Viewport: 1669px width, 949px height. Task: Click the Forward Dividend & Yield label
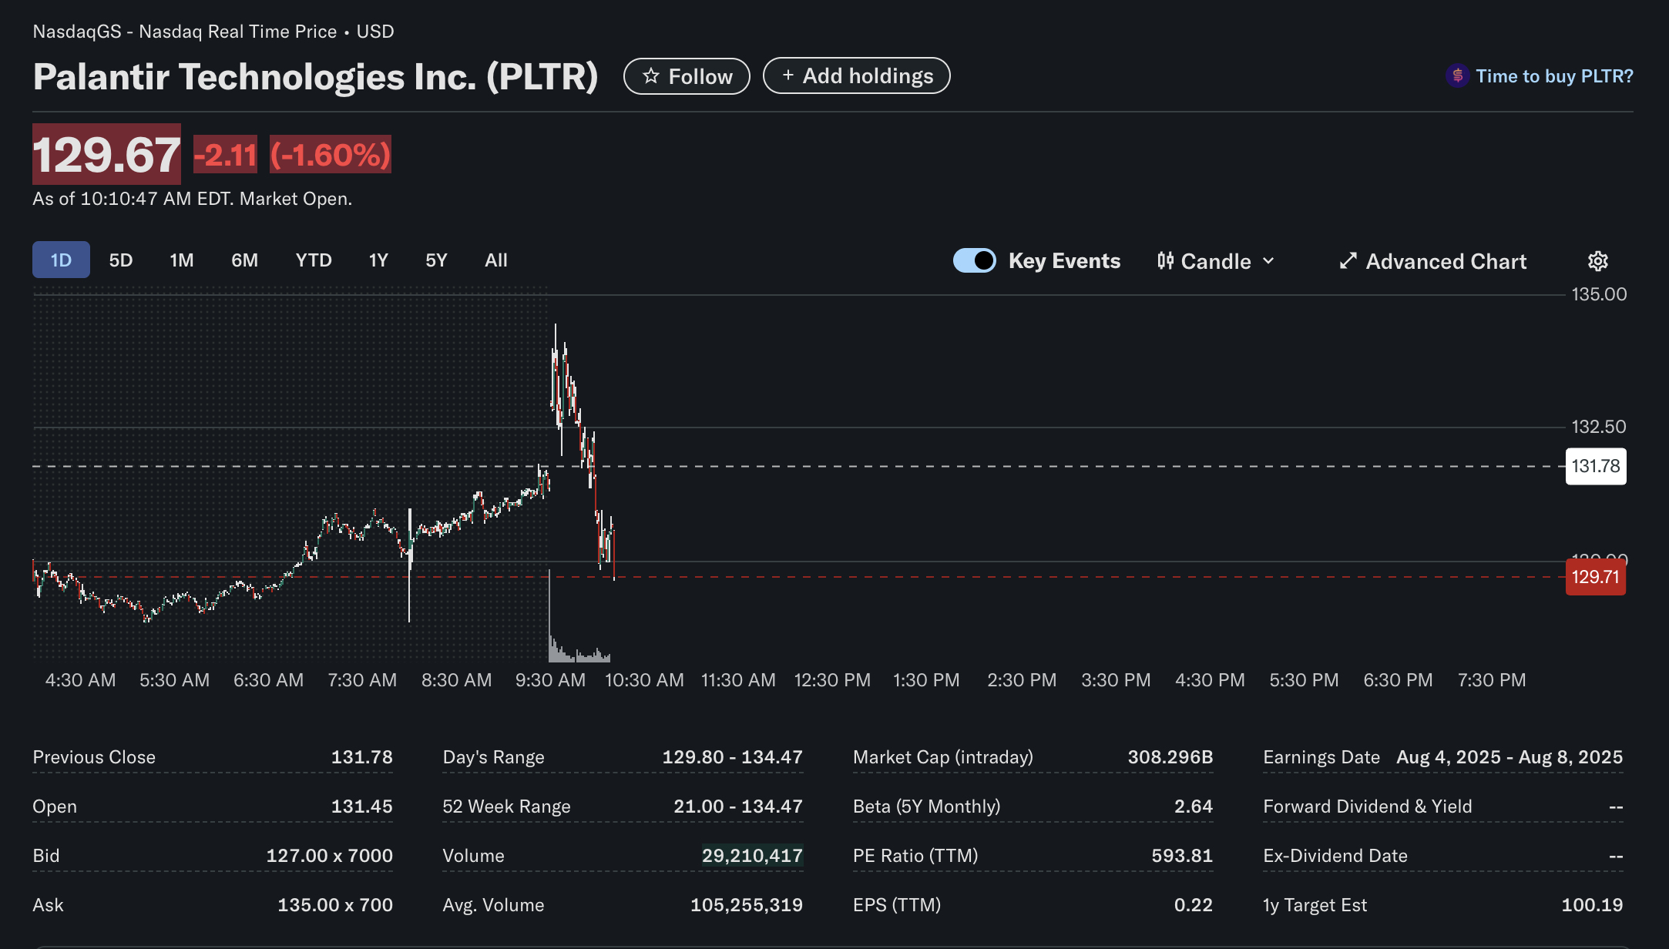(1367, 806)
